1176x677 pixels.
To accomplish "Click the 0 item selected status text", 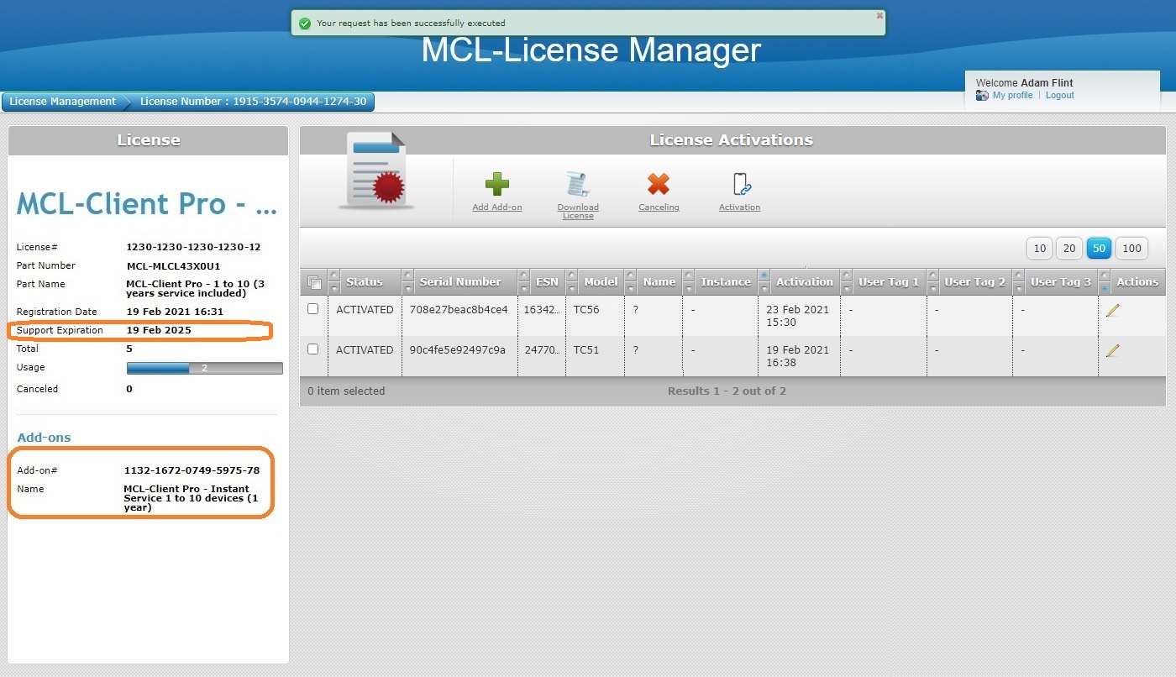I will pyautogui.click(x=346, y=391).
